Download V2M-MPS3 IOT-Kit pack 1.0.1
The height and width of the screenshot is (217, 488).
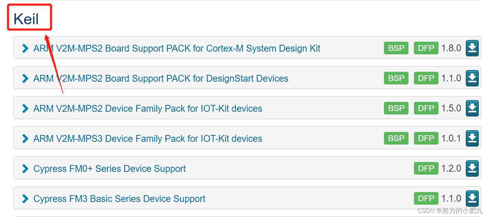pyautogui.click(x=472, y=138)
